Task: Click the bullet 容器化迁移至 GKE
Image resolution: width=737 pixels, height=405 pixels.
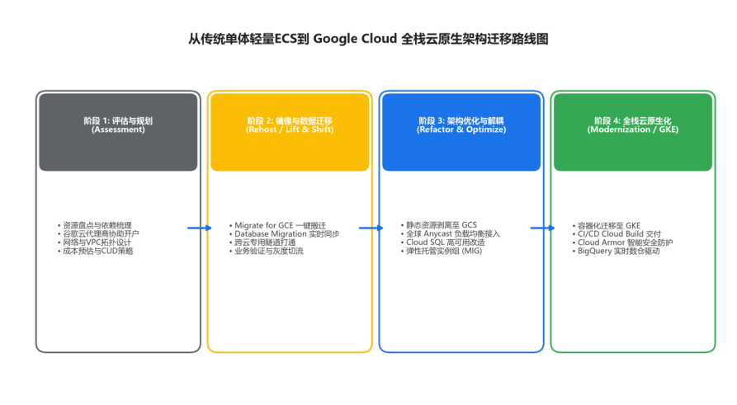Action: point(607,225)
